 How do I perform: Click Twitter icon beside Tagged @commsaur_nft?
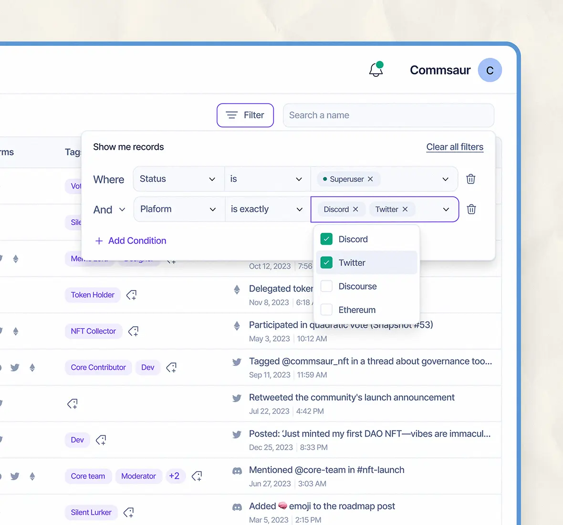click(x=237, y=362)
